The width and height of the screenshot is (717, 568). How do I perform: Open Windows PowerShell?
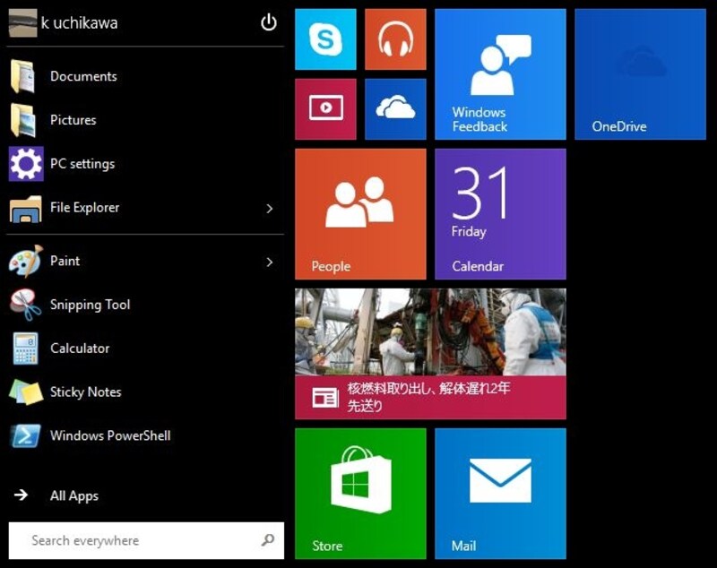tap(109, 436)
